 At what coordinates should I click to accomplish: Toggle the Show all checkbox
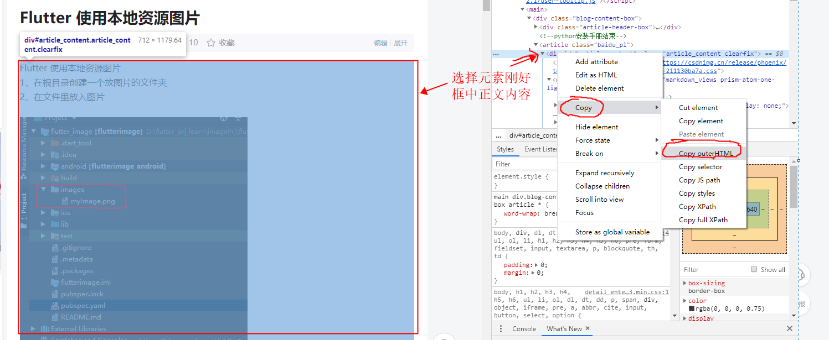[x=754, y=269]
